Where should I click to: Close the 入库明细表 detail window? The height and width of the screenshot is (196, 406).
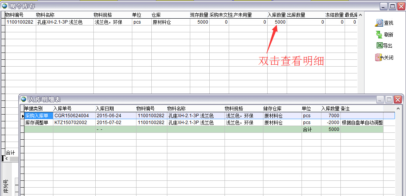click(398, 100)
